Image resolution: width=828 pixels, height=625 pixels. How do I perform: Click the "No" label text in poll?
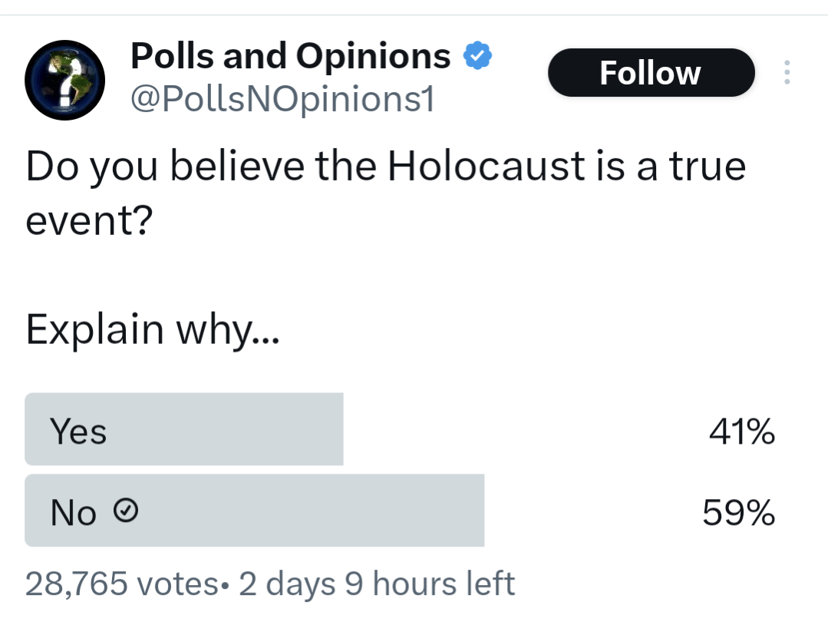[x=74, y=512]
